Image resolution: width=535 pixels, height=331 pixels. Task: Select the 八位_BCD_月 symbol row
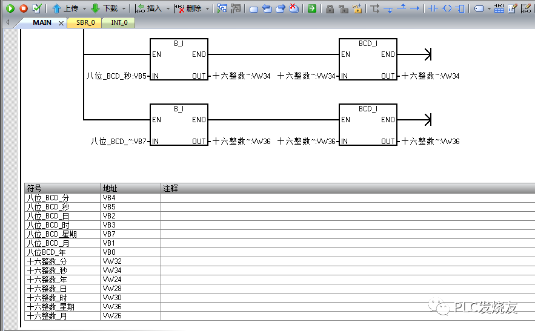pyautogui.click(x=280, y=243)
